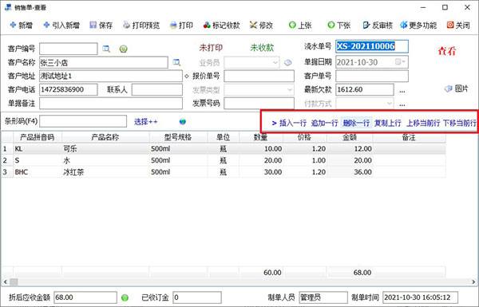Click the 金额 column header
Viewport: 479px width, 307px height.
tap(350, 137)
